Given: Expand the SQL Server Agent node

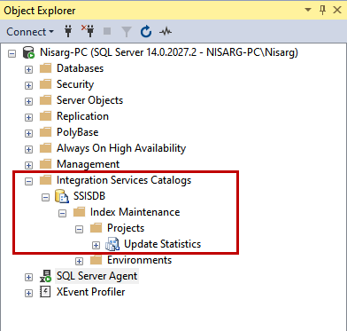Looking at the screenshot, I should click(28, 278).
